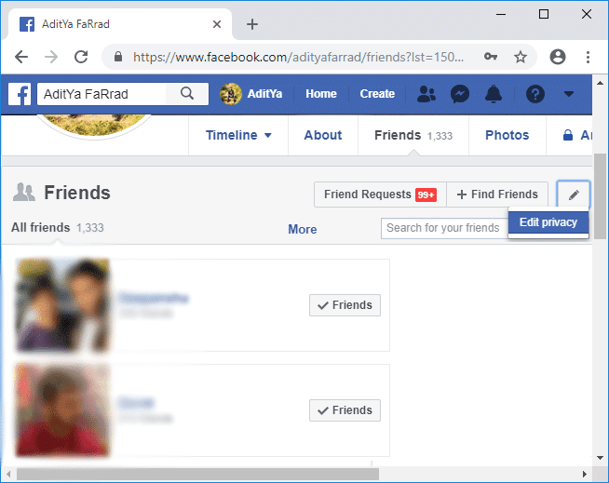Screen dimensions: 609x483
Task: Click the More link
Action: [302, 229]
